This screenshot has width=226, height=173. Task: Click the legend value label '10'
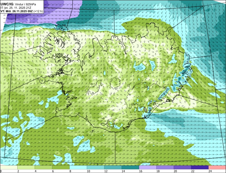88,171
